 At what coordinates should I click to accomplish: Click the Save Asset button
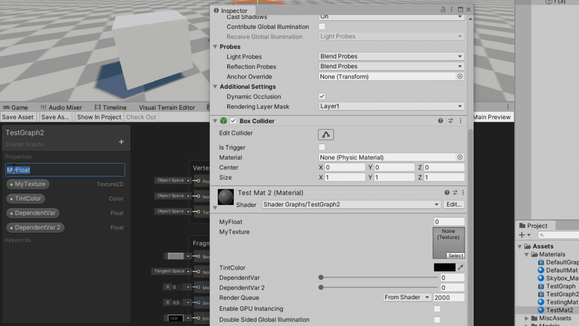[18, 117]
